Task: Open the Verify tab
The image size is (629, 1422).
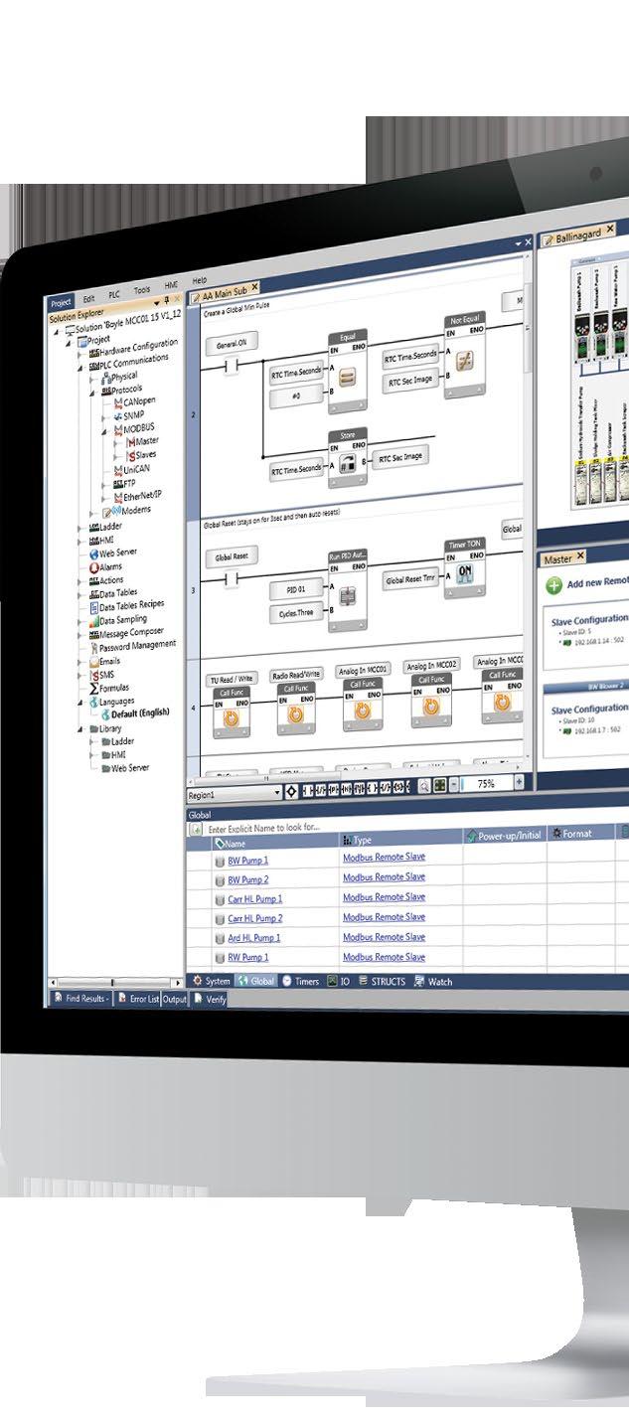Action: click(210, 1000)
